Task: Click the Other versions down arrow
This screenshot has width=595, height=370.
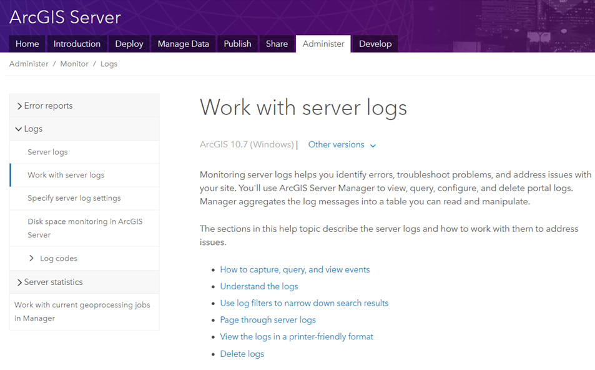Action: click(373, 146)
